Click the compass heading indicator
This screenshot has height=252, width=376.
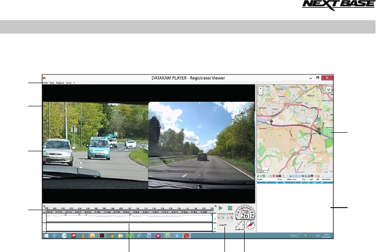pos(251,225)
